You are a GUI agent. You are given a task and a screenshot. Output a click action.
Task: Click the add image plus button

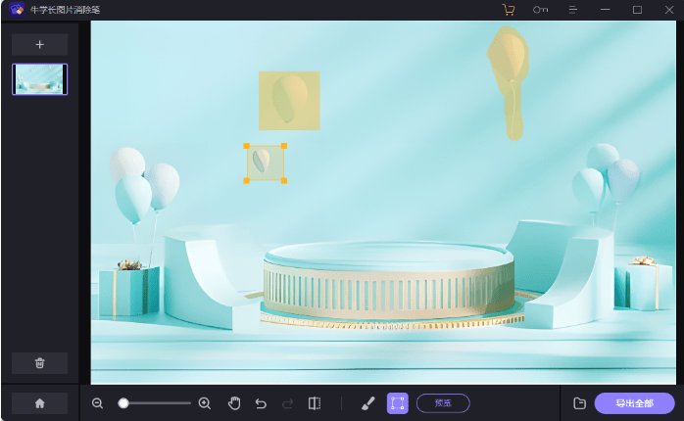point(39,45)
